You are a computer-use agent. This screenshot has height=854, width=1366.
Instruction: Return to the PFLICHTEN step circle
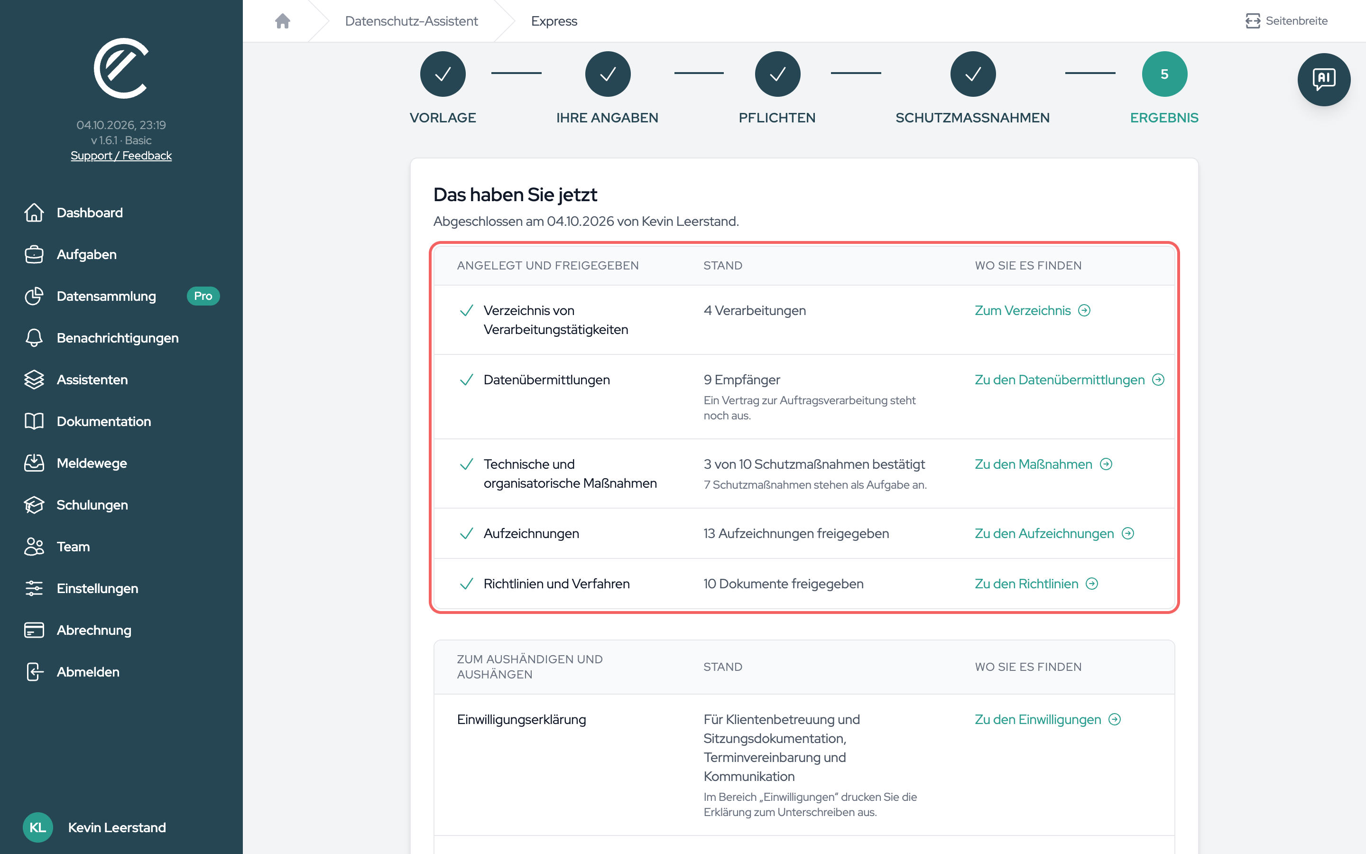click(777, 74)
